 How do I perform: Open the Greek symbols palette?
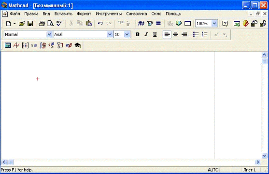point(69,45)
